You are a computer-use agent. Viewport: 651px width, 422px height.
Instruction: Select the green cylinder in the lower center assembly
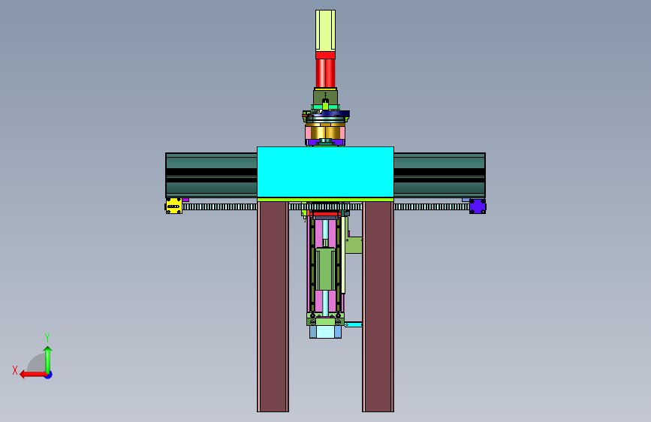pos(325,269)
